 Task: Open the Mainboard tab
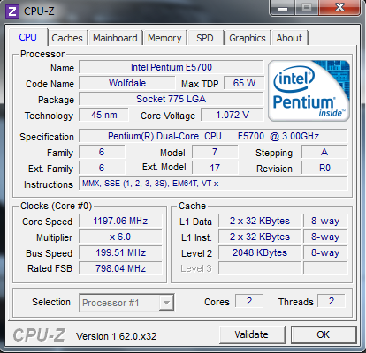pos(115,38)
